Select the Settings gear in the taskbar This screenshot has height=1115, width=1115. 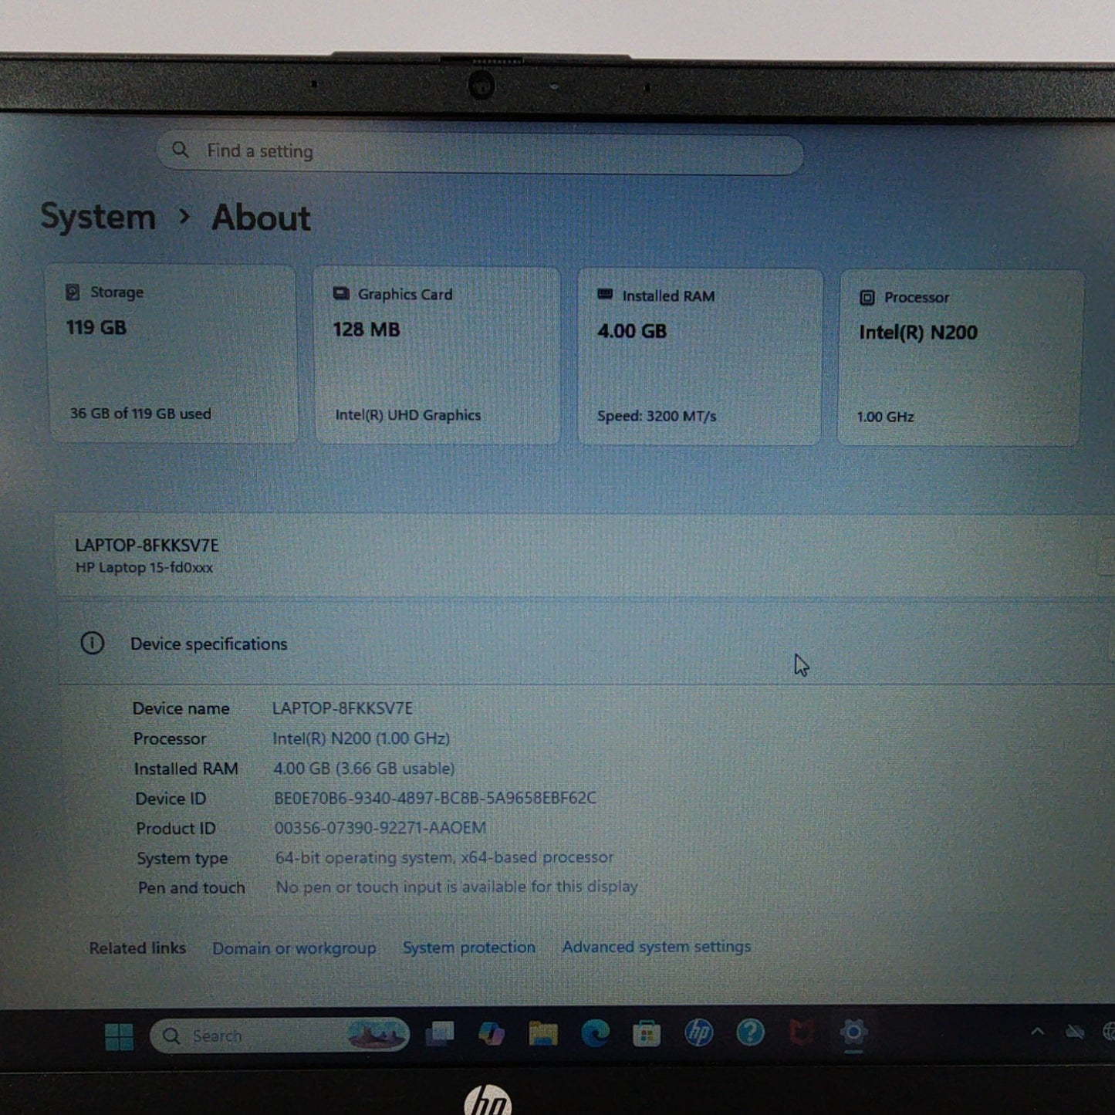(853, 1032)
